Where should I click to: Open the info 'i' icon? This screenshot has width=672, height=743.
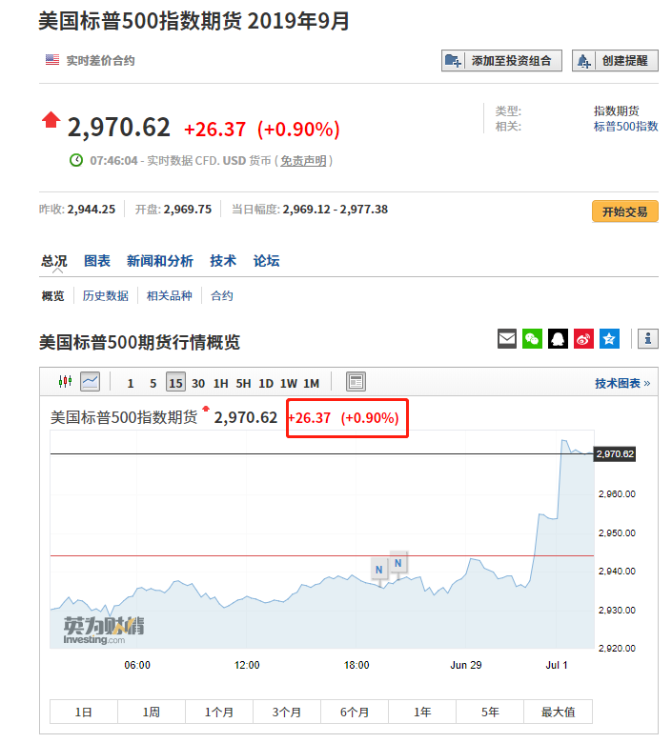click(648, 338)
